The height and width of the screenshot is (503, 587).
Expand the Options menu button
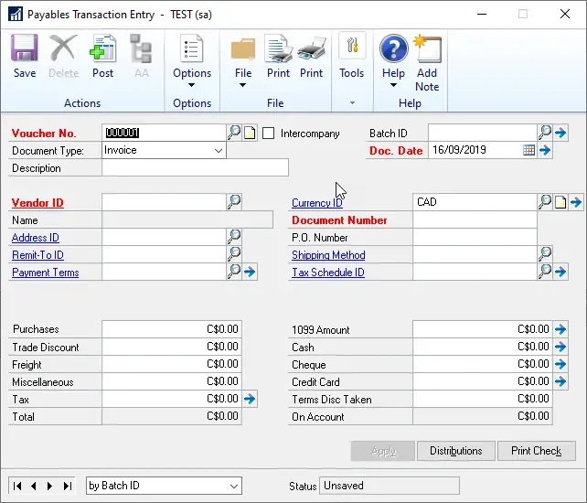[192, 62]
